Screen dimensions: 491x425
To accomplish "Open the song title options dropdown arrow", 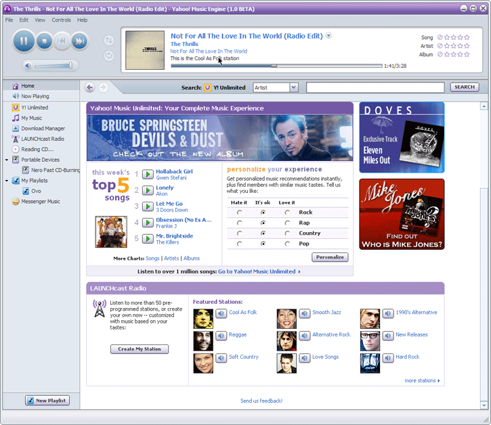I will [x=328, y=35].
